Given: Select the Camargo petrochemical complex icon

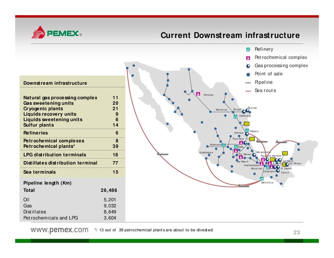Looking at the screenshot, I should [x=198, y=94].
